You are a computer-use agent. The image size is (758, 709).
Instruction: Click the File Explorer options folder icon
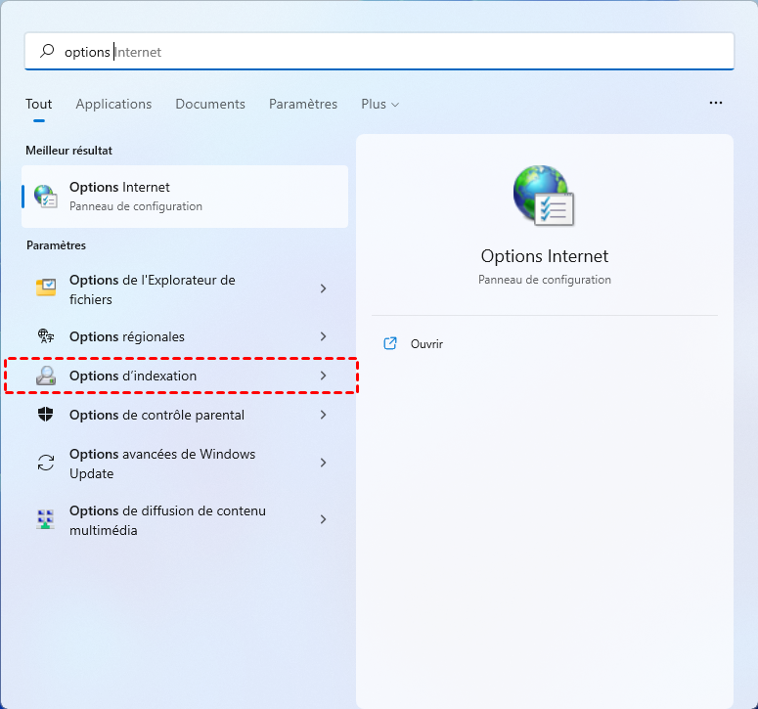point(46,288)
